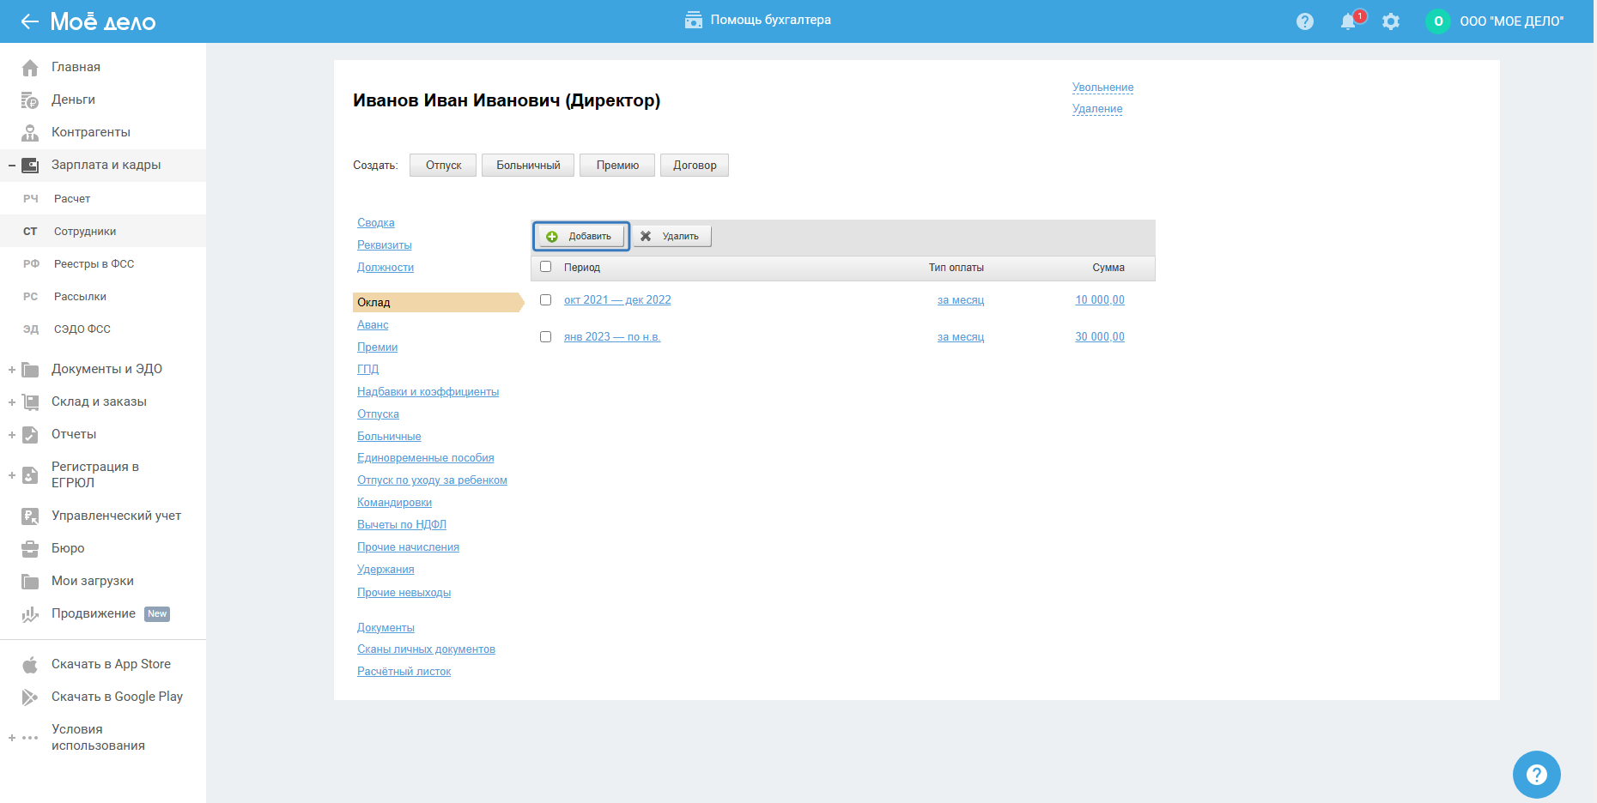
Task: Click the Главная home icon
Action: pyautogui.click(x=30, y=68)
